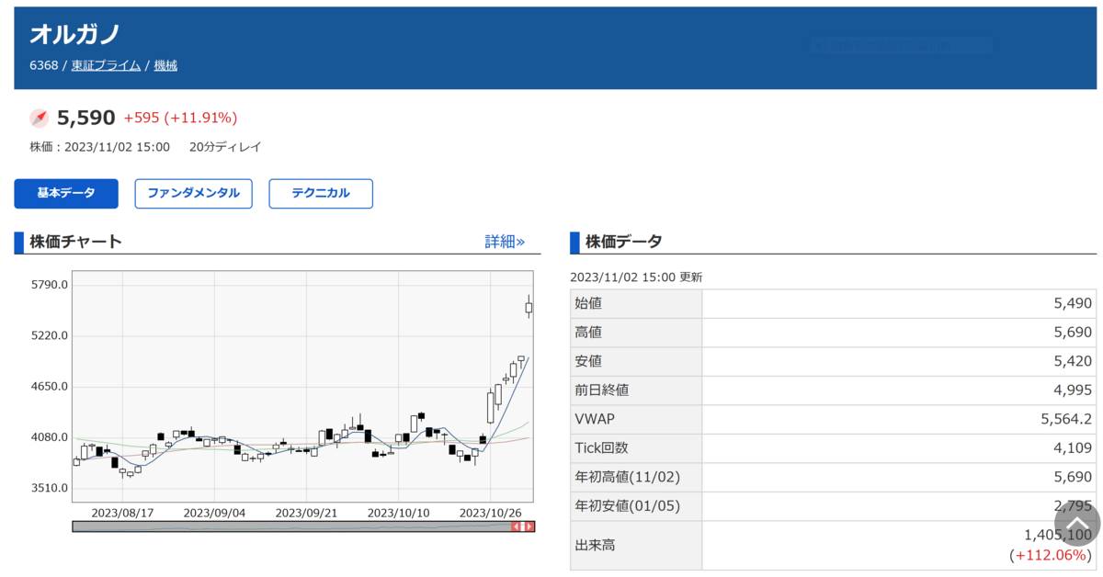Click the オルガノ company title
Image resolution: width=1103 pixels, height=577 pixels.
[75, 34]
